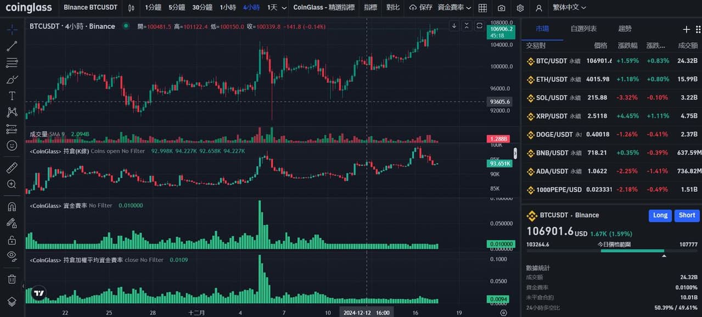Open the layout grid selector
The width and height of the screenshot is (702, 317).
[482, 8]
